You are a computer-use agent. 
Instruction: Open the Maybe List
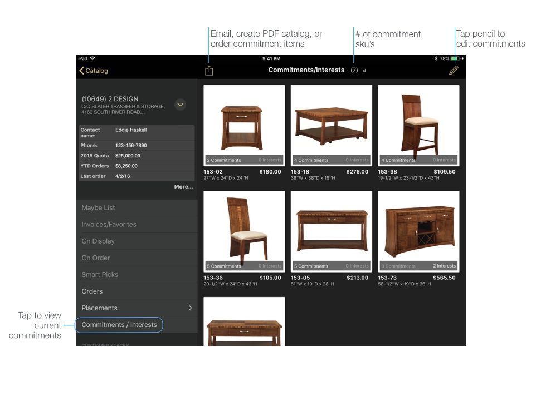(137, 208)
